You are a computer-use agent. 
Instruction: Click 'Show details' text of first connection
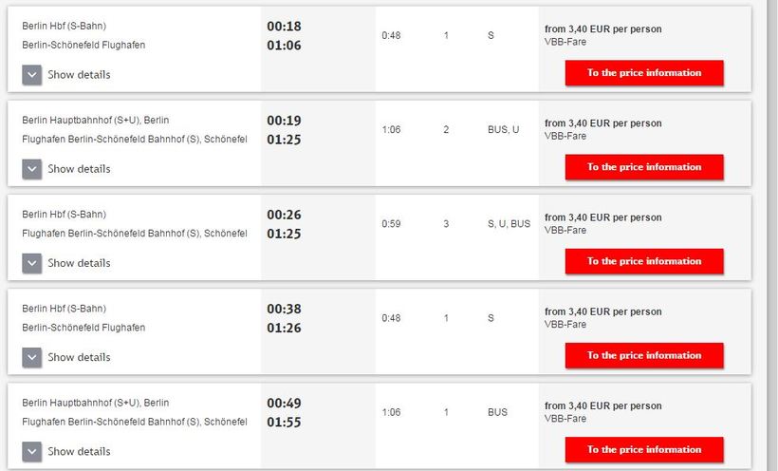coord(79,74)
